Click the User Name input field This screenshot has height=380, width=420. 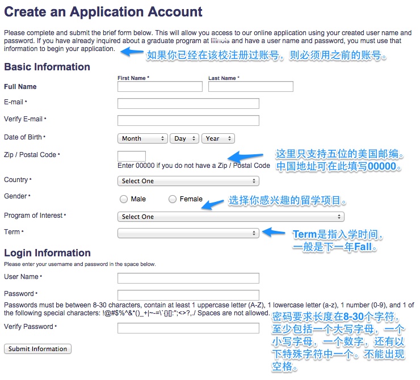pos(188,278)
